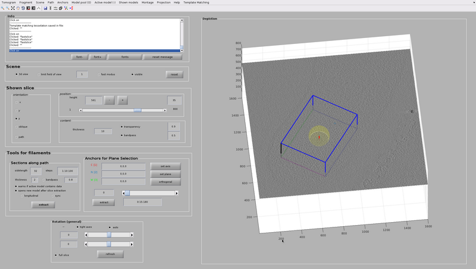476x269 pixels.
Task: Select the zoom out magnifier tool
Action: (x=7, y=8)
